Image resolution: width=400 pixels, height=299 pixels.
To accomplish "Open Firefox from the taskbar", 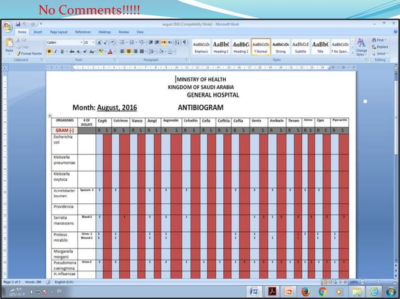I will (x=305, y=291).
